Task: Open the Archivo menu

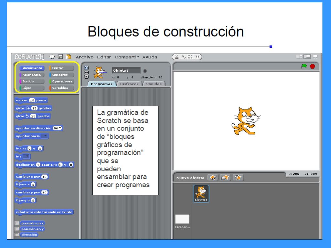Action: point(84,57)
